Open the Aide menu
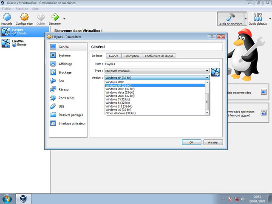 (x=35, y=8)
